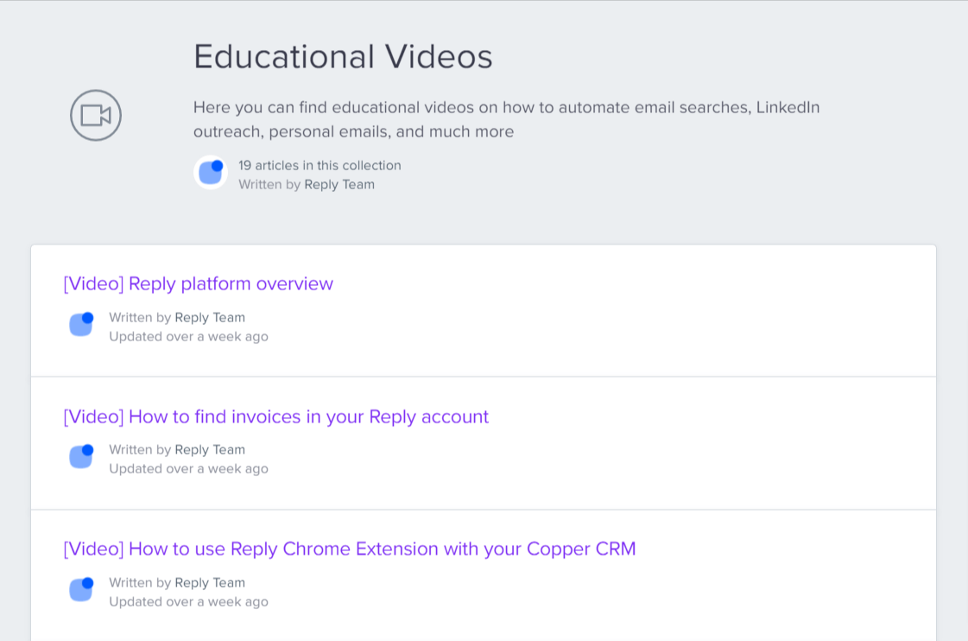Click the Reply Team avatar under the collection description
The height and width of the screenshot is (641, 968).
click(x=211, y=173)
